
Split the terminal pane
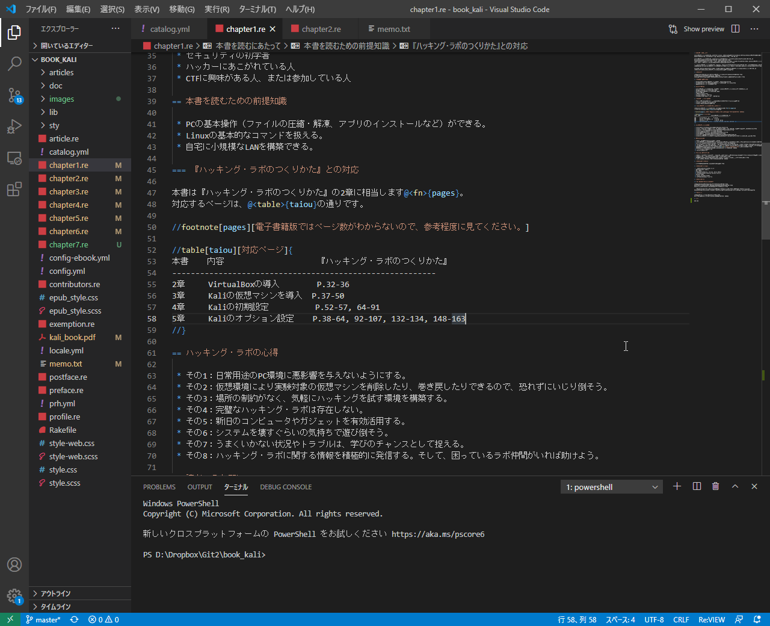(x=697, y=486)
